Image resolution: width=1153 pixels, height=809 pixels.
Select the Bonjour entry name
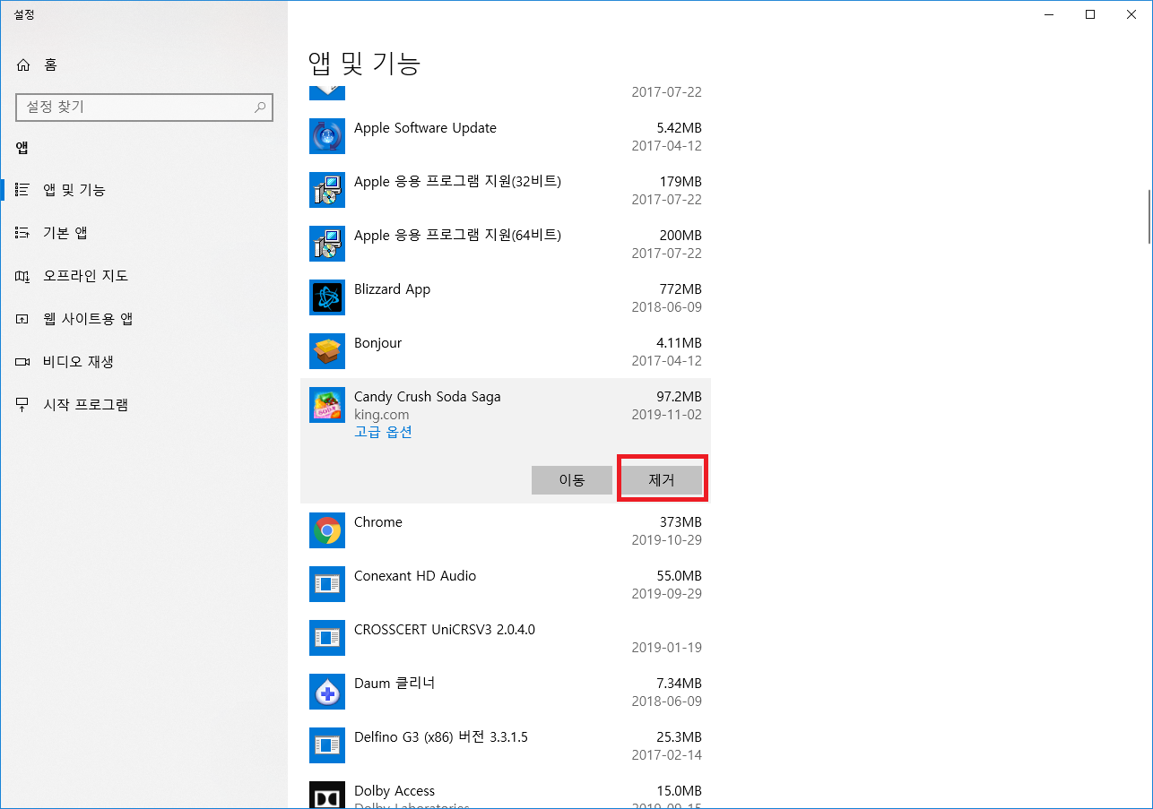pyautogui.click(x=377, y=343)
